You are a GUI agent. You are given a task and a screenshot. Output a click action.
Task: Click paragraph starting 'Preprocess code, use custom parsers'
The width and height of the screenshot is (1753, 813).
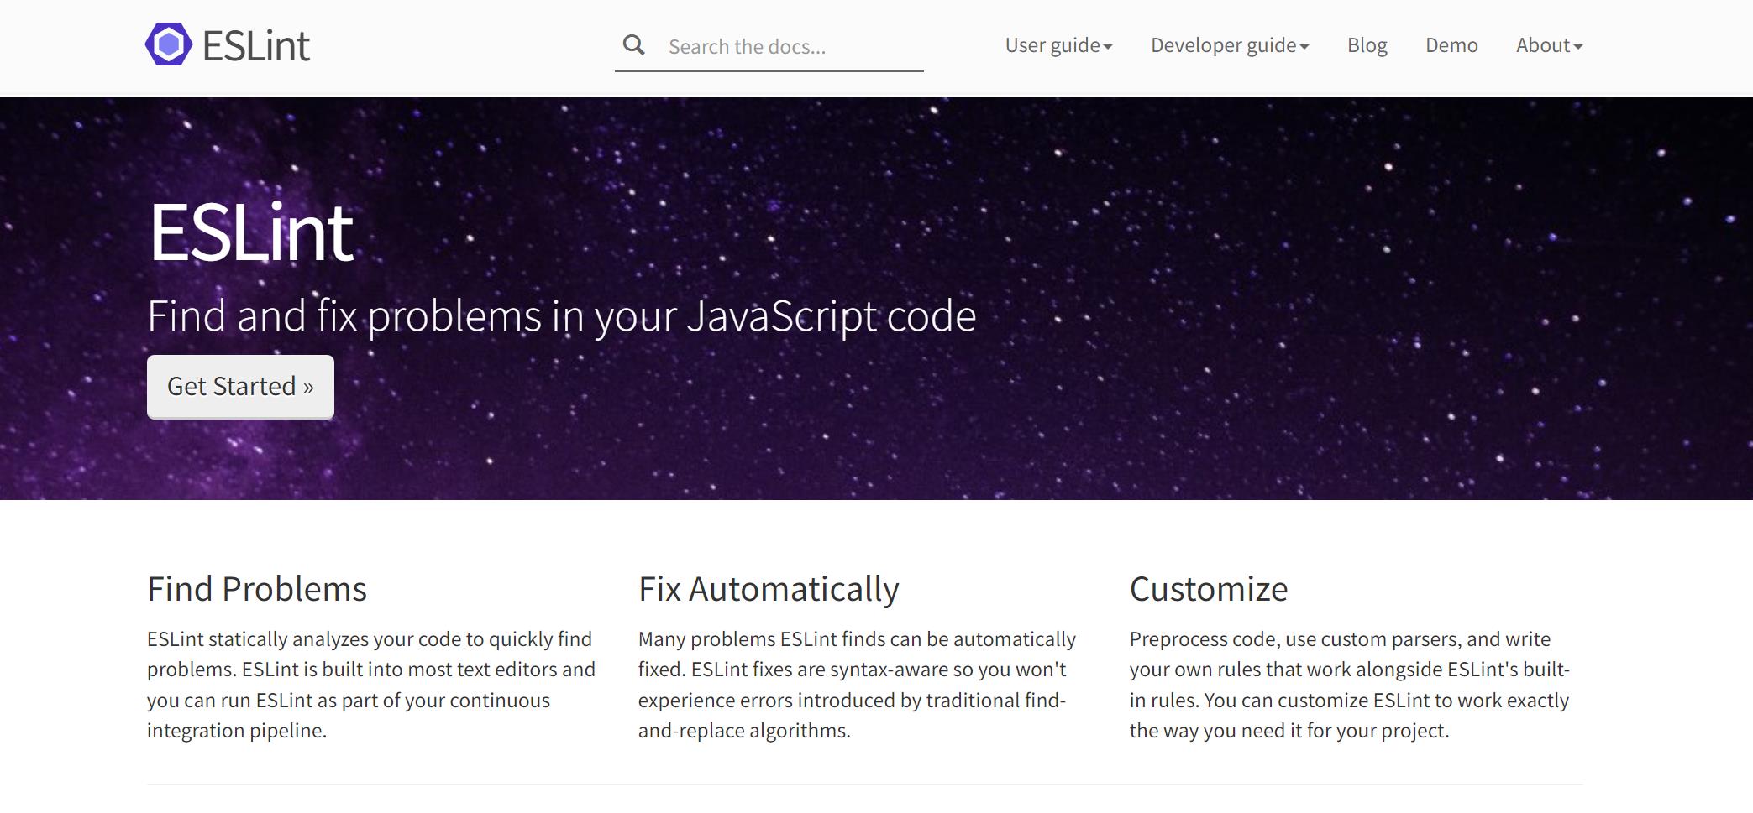coord(1350,685)
